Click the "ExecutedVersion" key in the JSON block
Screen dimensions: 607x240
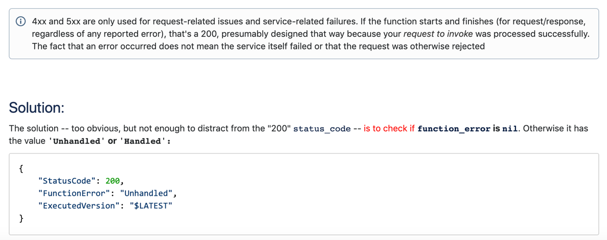pyautogui.click(x=79, y=206)
